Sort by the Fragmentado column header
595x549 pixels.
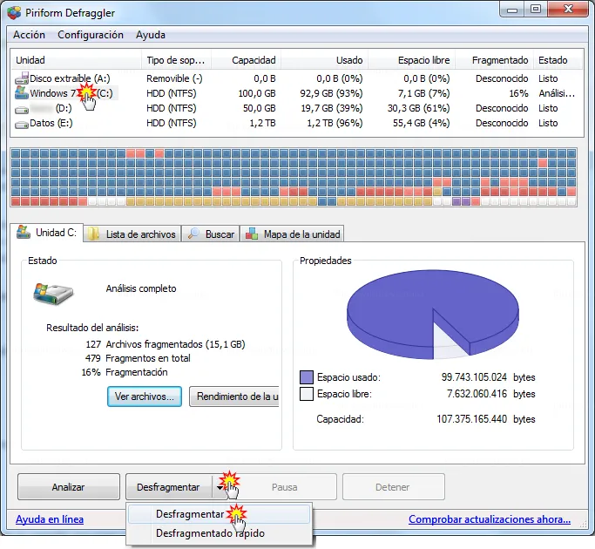[x=495, y=60]
